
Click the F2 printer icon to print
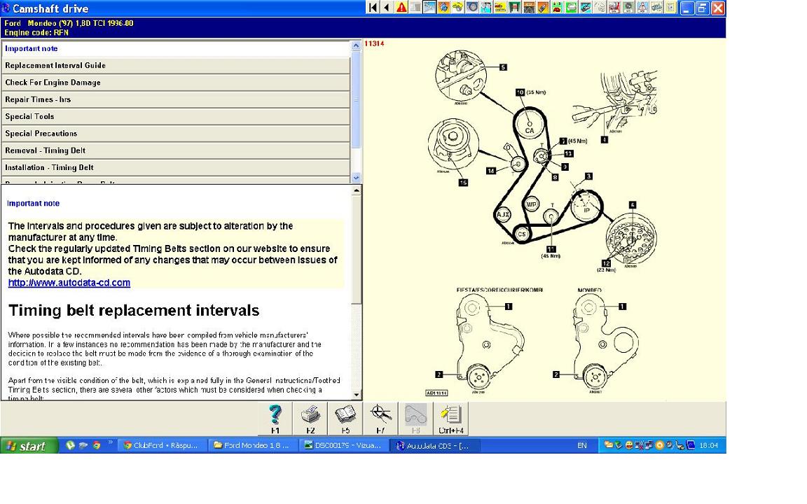(310, 419)
